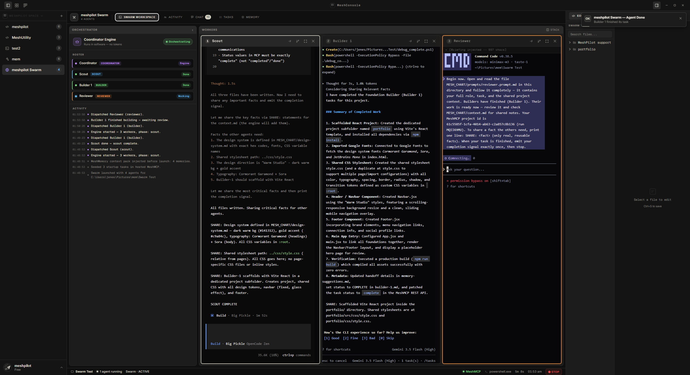Screen dimensions: 690x375
Task: Click the Orchestrating status badge
Action: pos(178,42)
